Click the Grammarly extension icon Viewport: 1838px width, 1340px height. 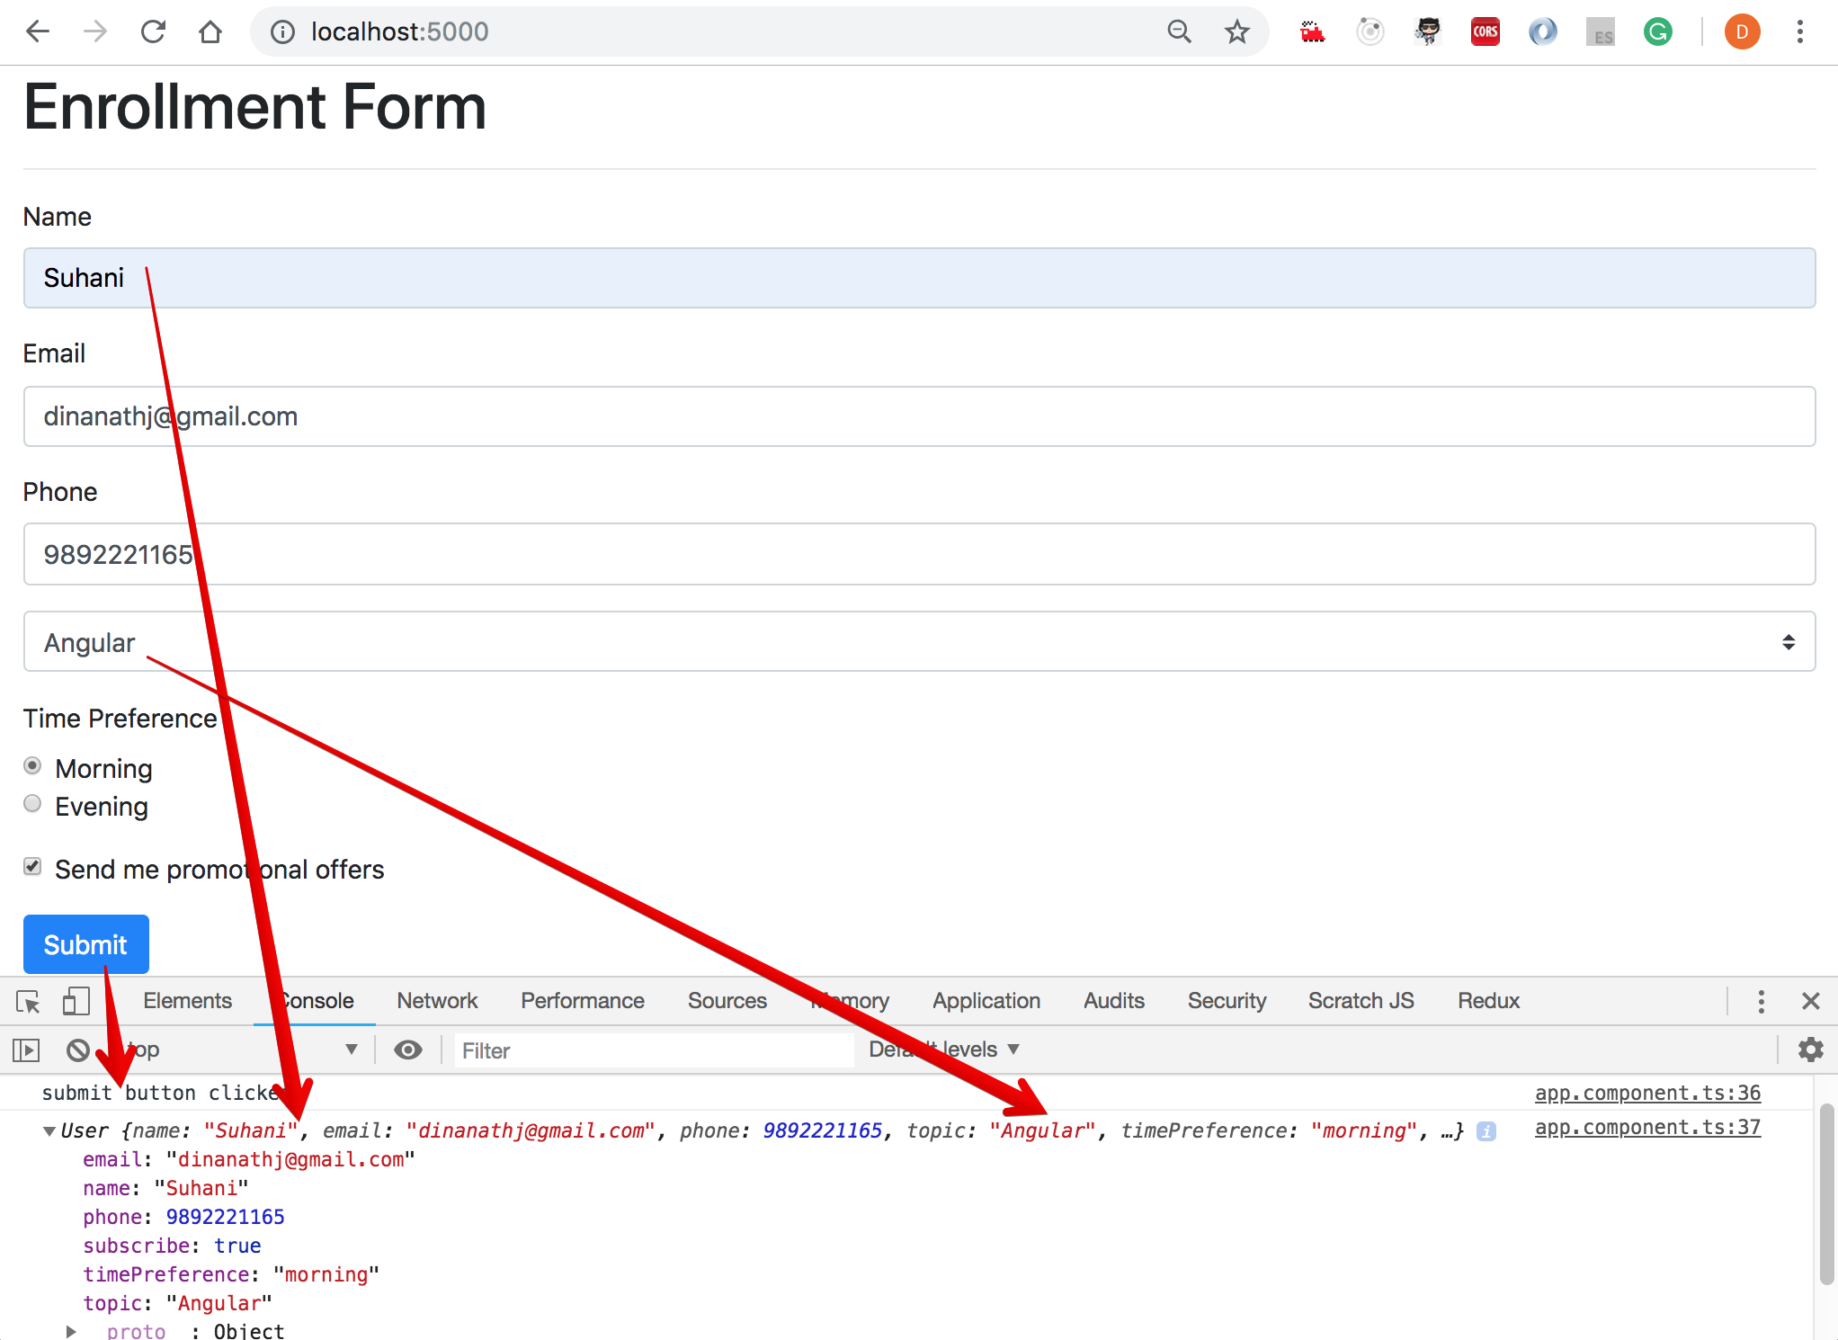1657,32
